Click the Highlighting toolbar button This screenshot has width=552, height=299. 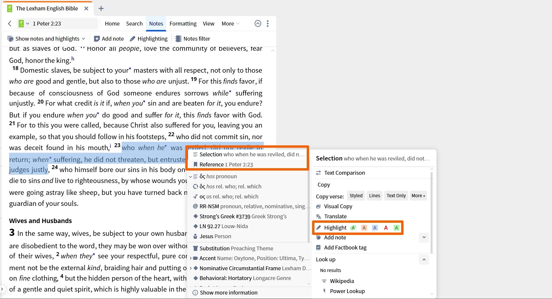pos(149,39)
